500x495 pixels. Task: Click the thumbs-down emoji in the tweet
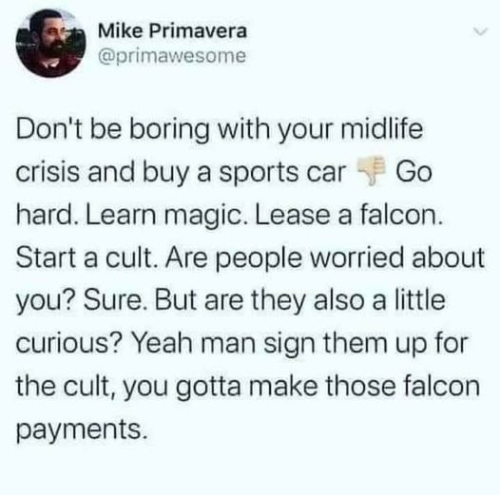[x=370, y=170]
